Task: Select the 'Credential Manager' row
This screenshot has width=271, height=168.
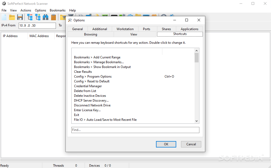Action: [x=133, y=86]
